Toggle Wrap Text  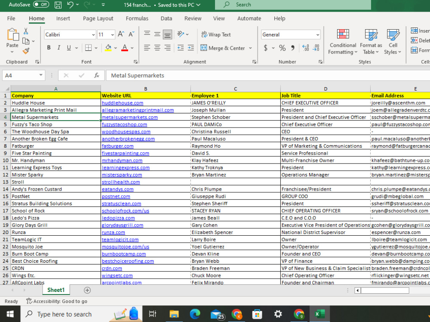216,34
